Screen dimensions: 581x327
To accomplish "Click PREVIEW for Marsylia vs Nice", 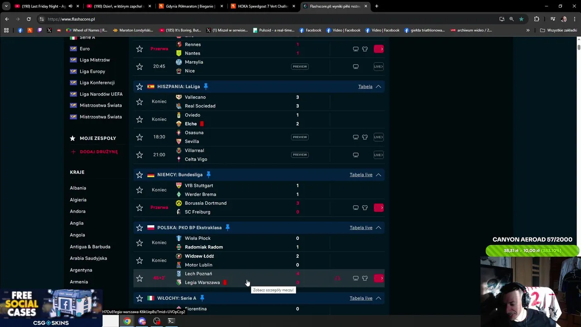I will click(300, 66).
